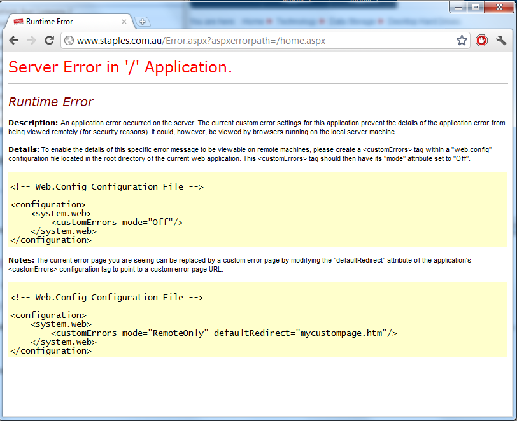Click the first '<configuration>' opening tag

coord(48,205)
